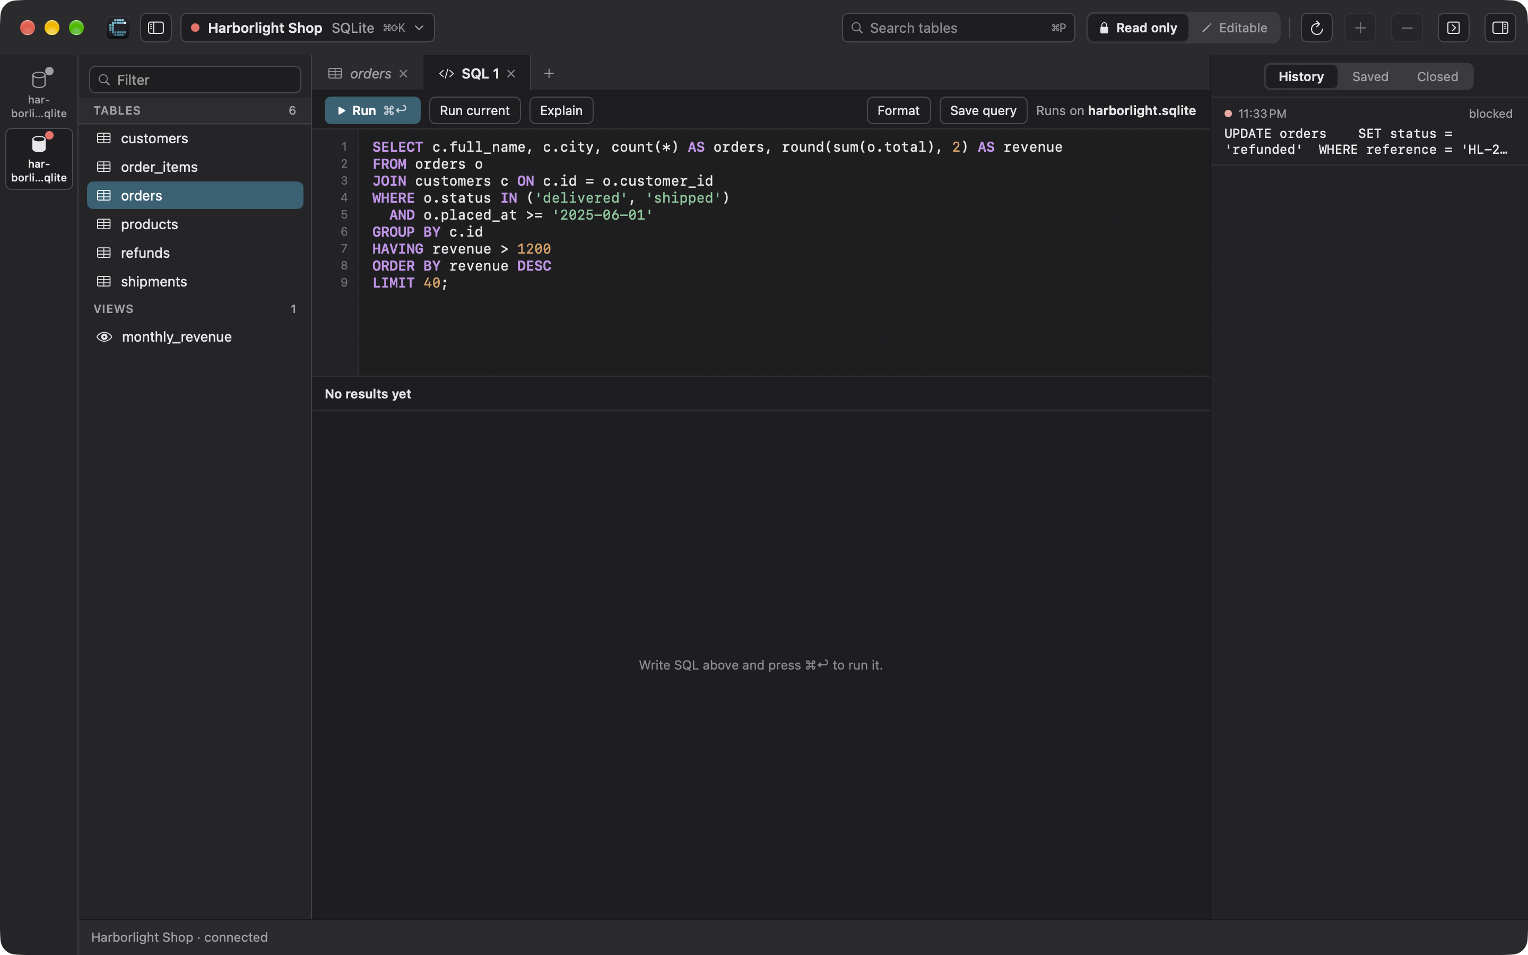The width and height of the screenshot is (1528, 955).
Task: Click harborlight.sqlite target label
Action: pos(1142,110)
